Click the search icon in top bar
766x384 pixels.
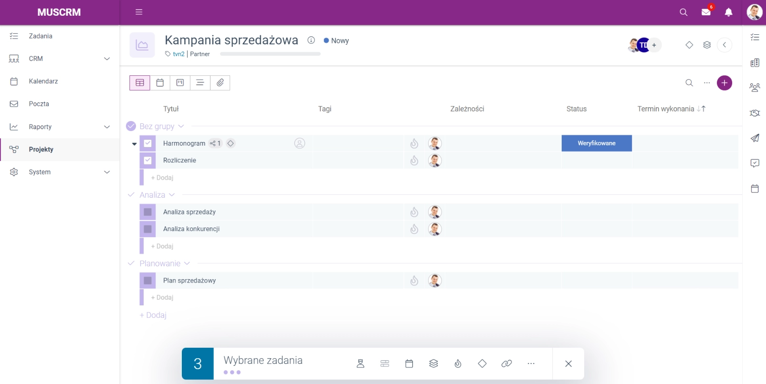[683, 12]
